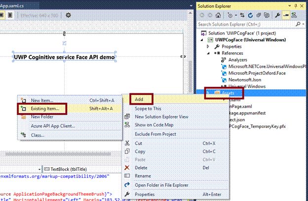Choose Scope to This
308x201 pixels.
tap(148, 109)
